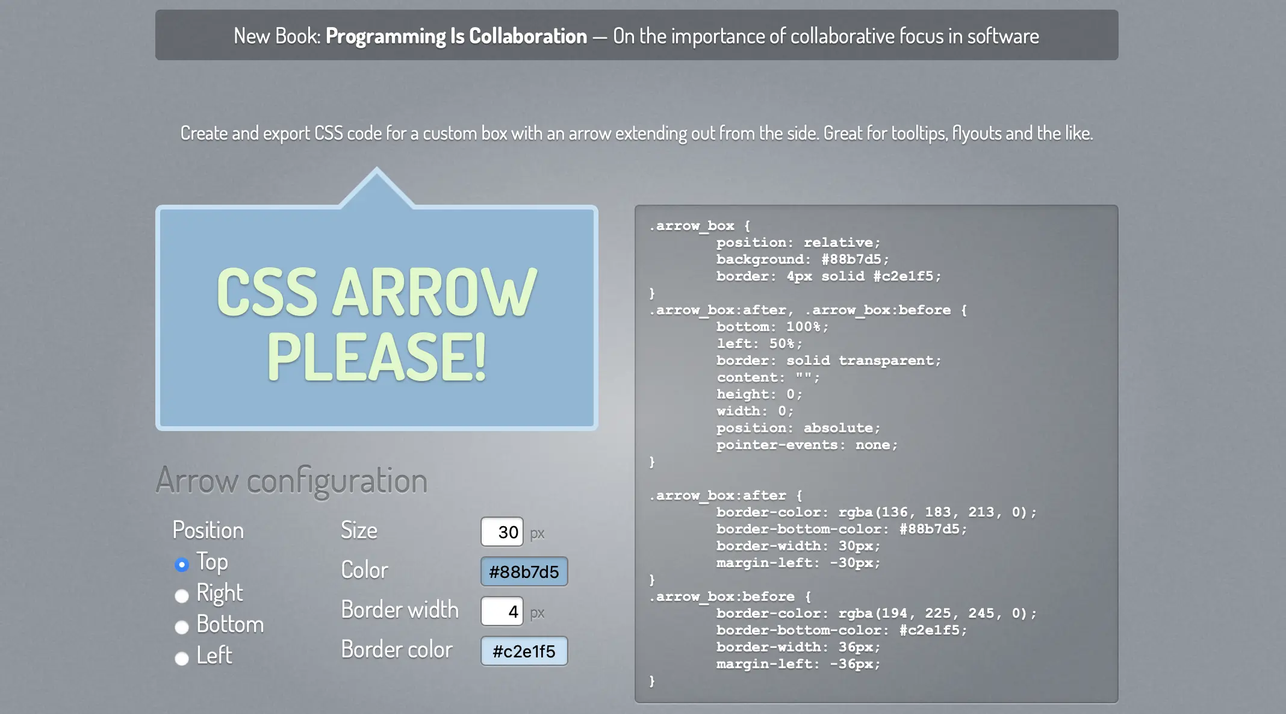This screenshot has height=714, width=1286.
Task: Click the pointer-events: none code line
Action: point(807,445)
